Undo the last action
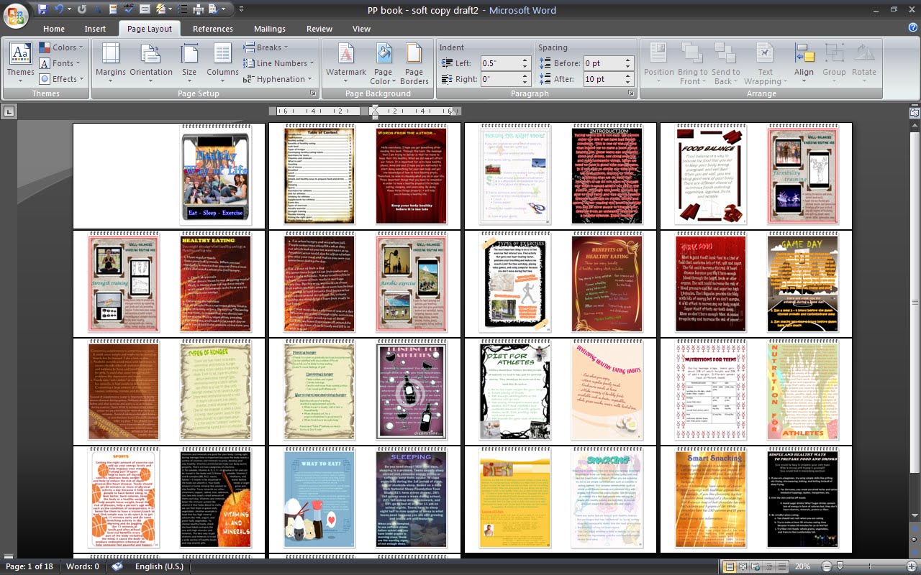The height and width of the screenshot is (575, 921). tap(59, 9)
